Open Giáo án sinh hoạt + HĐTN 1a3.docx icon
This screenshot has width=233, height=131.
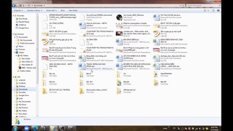click(x=82, y=26)
